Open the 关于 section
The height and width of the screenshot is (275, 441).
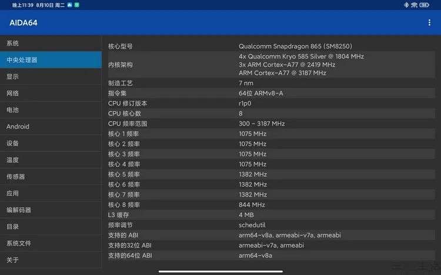click(51, 260)
